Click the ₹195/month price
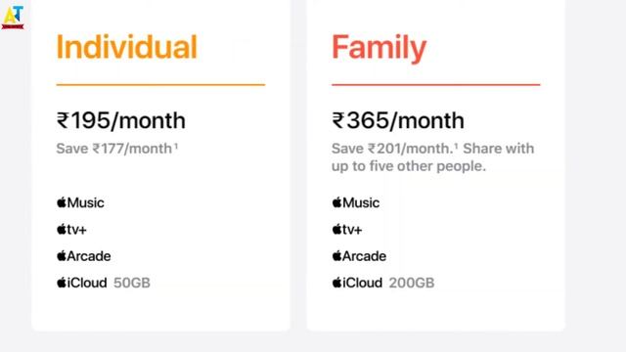The image size is (626, 352). 121,120
